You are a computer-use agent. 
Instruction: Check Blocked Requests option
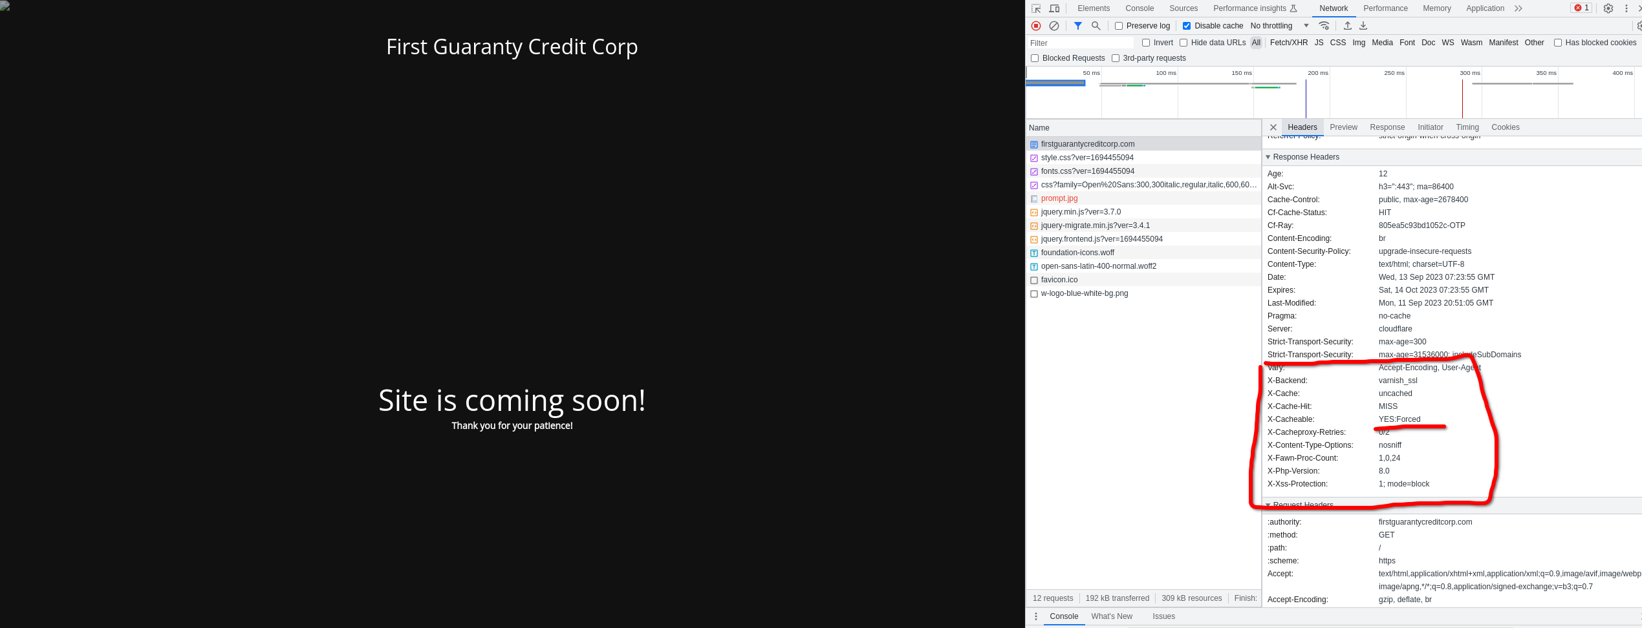[x=1035, y=58]
